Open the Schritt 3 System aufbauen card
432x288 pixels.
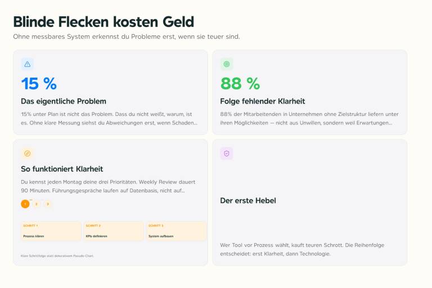[176, 231]
